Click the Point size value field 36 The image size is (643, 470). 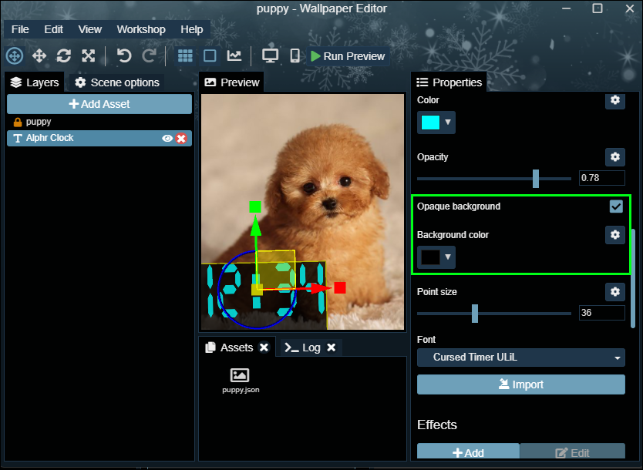tap(602, 313)
